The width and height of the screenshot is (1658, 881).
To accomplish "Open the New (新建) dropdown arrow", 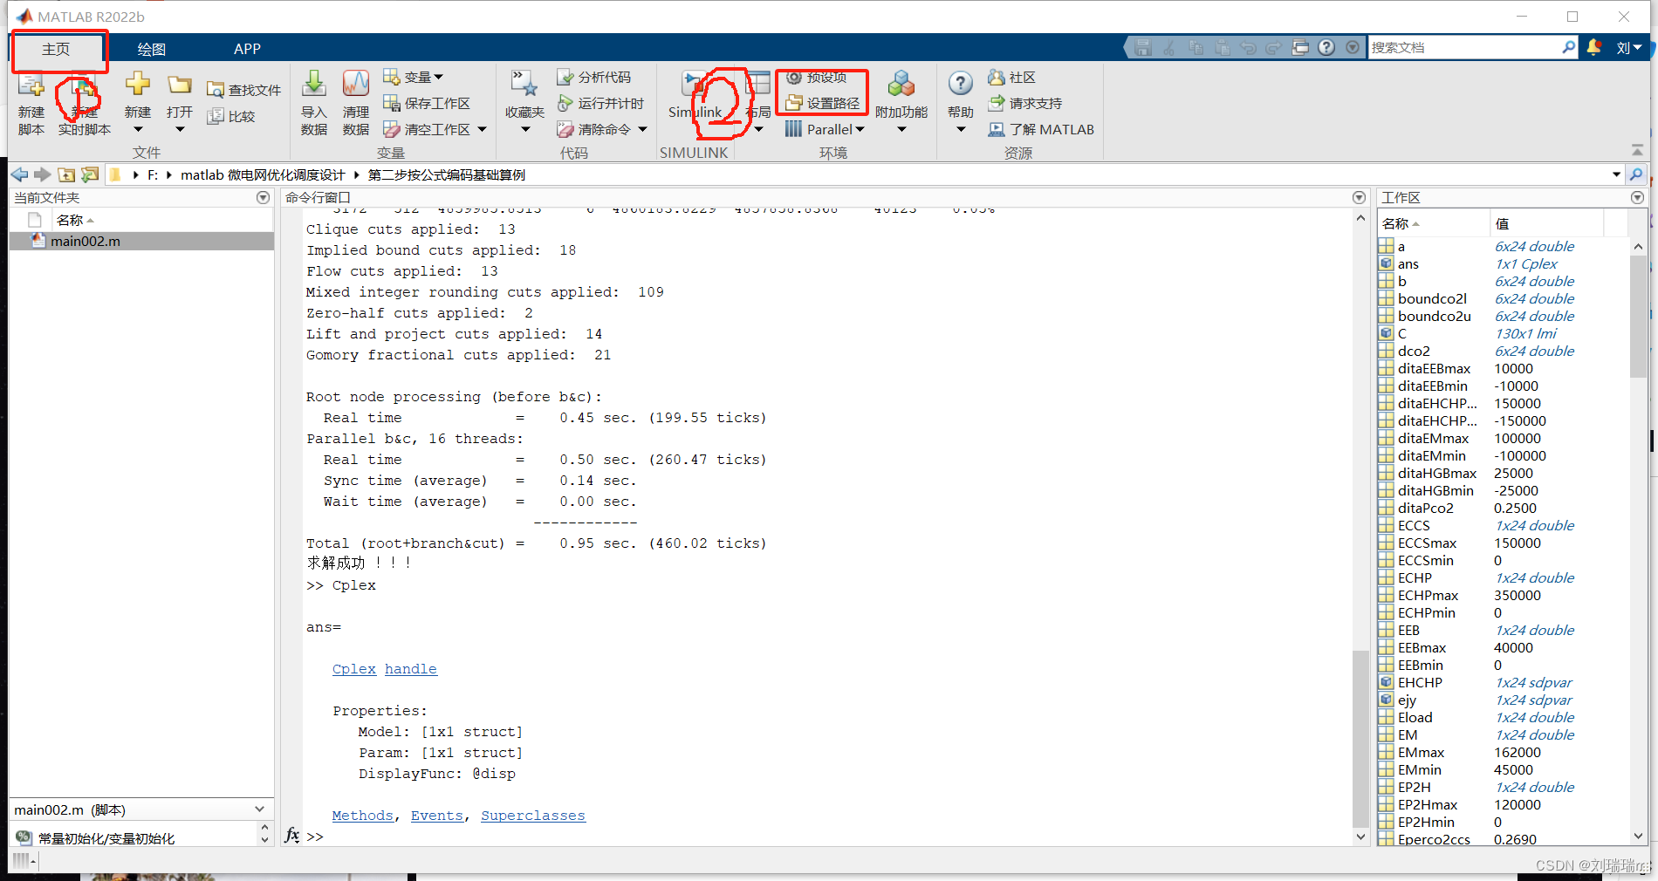I will click(x=138, y=130).
